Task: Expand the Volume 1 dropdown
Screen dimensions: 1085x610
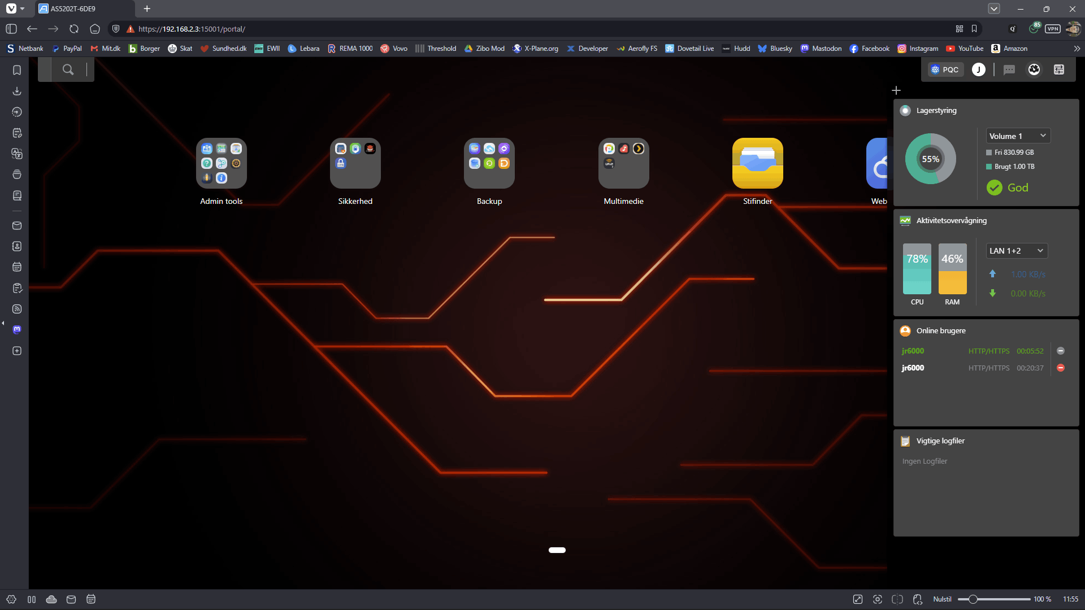Action: [x=1018, y=136]
